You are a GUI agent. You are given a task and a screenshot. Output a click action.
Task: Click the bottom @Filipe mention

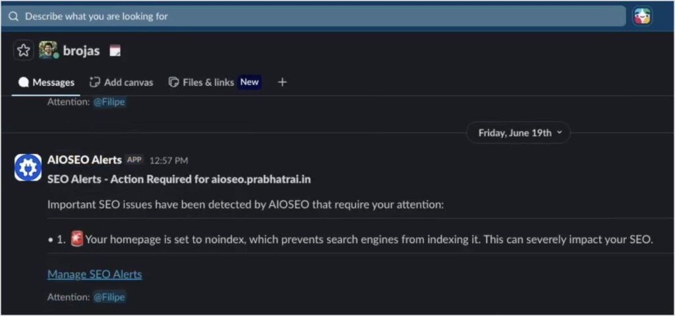click(x=109, y=297)
